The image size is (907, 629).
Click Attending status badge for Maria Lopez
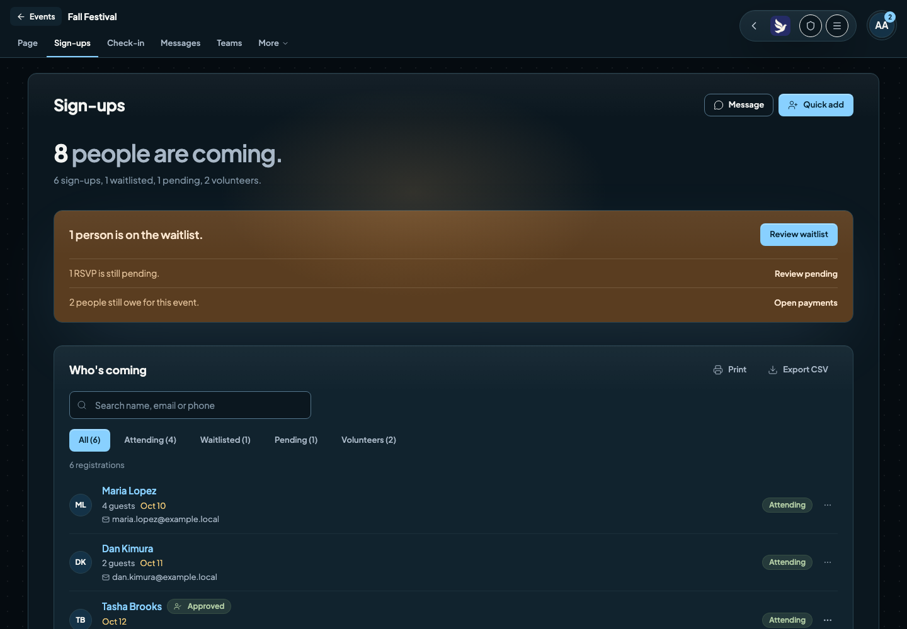click(787, 505)
